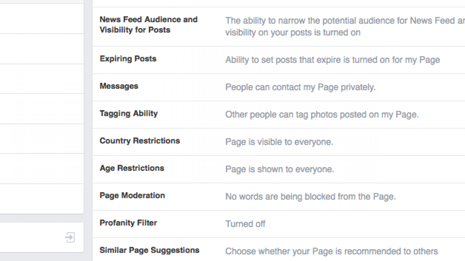Click 'Other people can tag photos' description
Screen dimensions: 465x261
(322, 115)
